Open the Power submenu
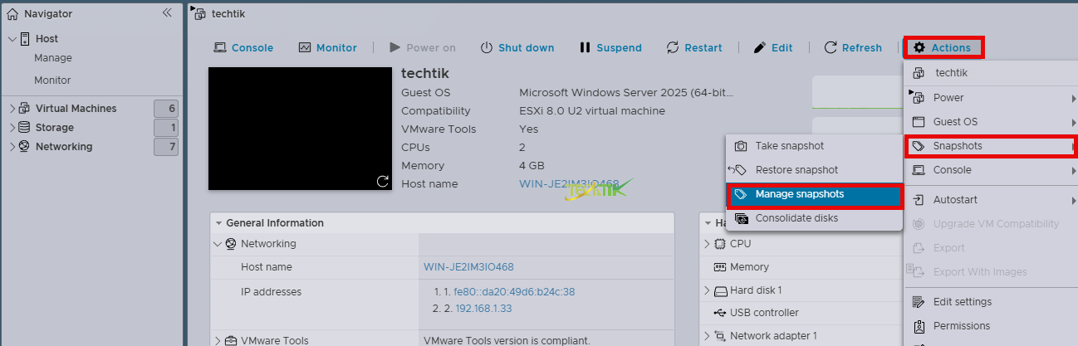 point(991,98)
